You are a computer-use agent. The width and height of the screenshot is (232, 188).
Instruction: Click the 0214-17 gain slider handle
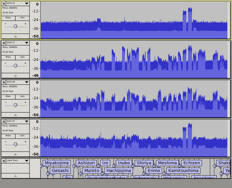(15, 66)
